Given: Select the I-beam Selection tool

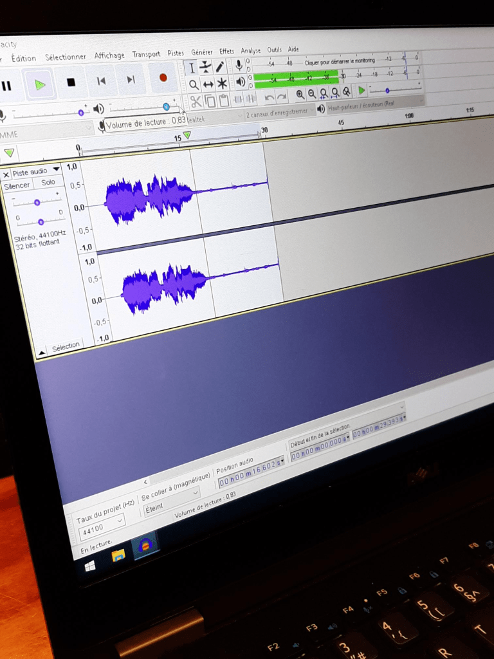Looking at the screenshot, I should (191, 68).
